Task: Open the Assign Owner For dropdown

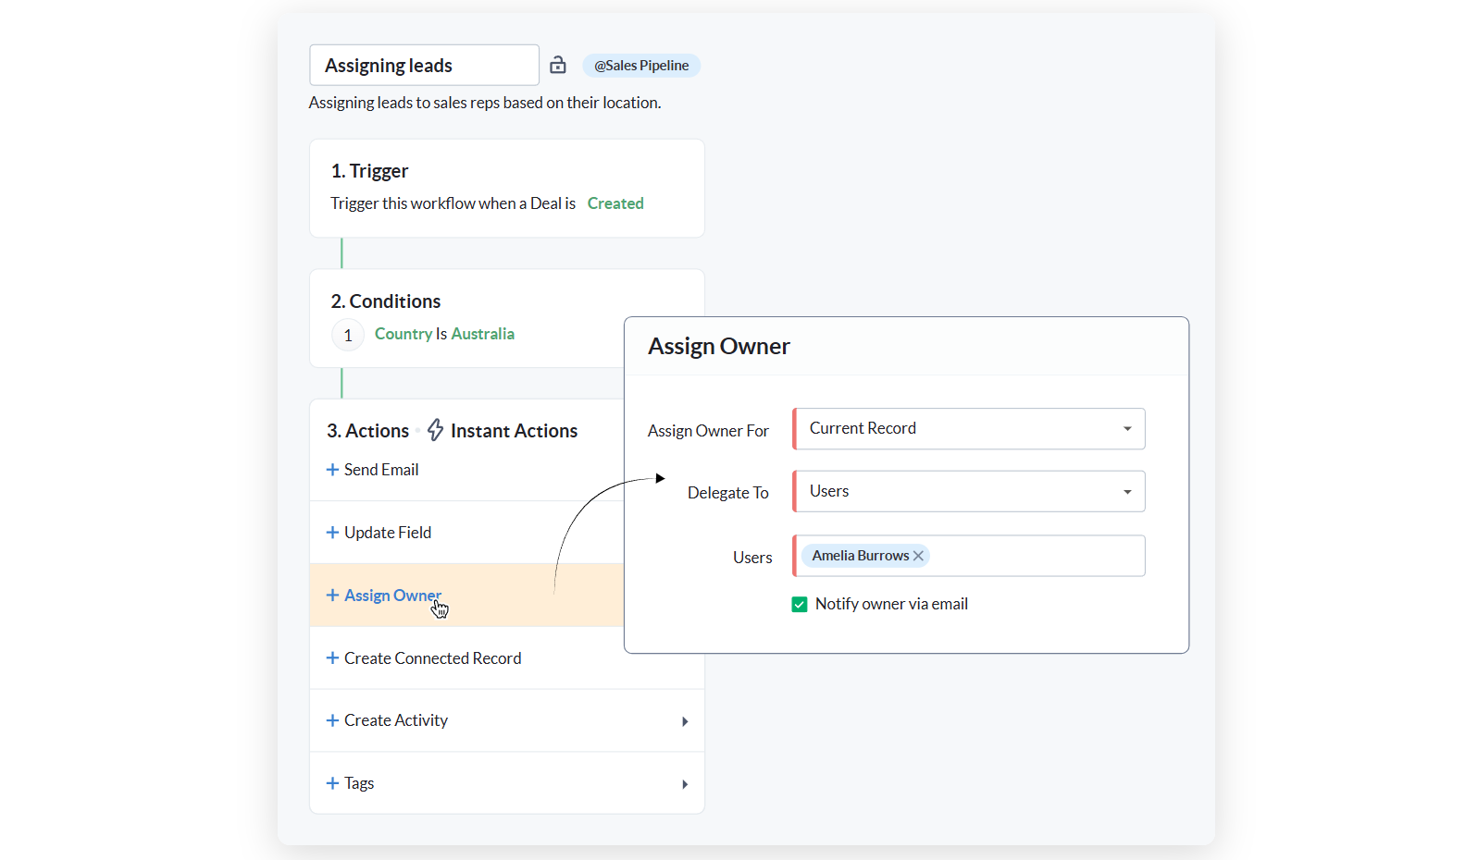Action: coord(969,429)
